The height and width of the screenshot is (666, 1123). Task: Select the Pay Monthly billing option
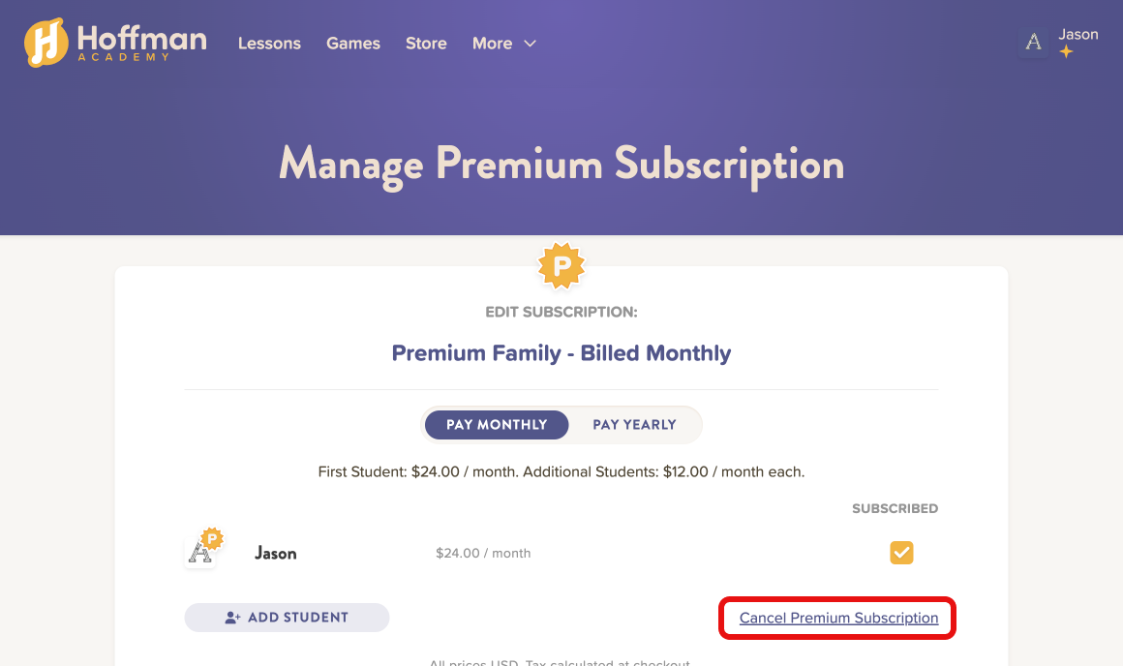point(497,425)
